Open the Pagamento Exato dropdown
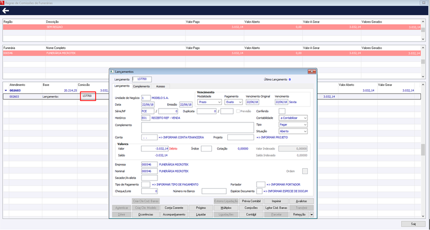 [233, 102]
